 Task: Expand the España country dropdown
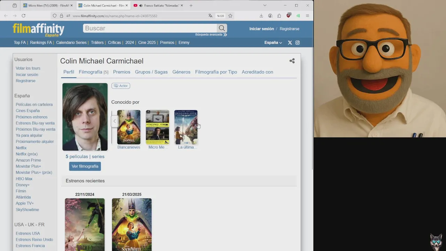[x=273, y=43]
